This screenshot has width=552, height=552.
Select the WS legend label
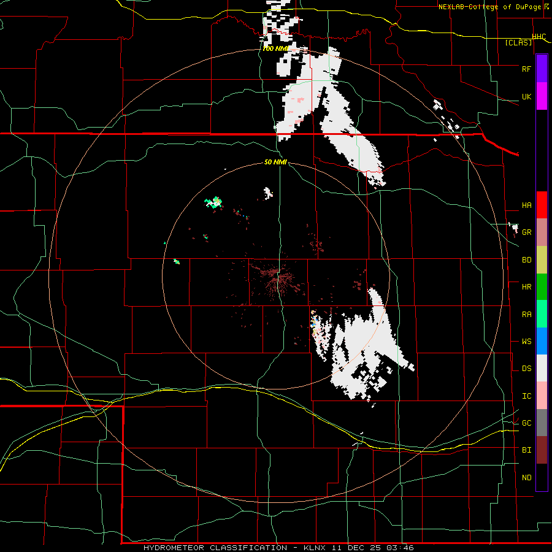pyautogui.click(x=526, y=342)
